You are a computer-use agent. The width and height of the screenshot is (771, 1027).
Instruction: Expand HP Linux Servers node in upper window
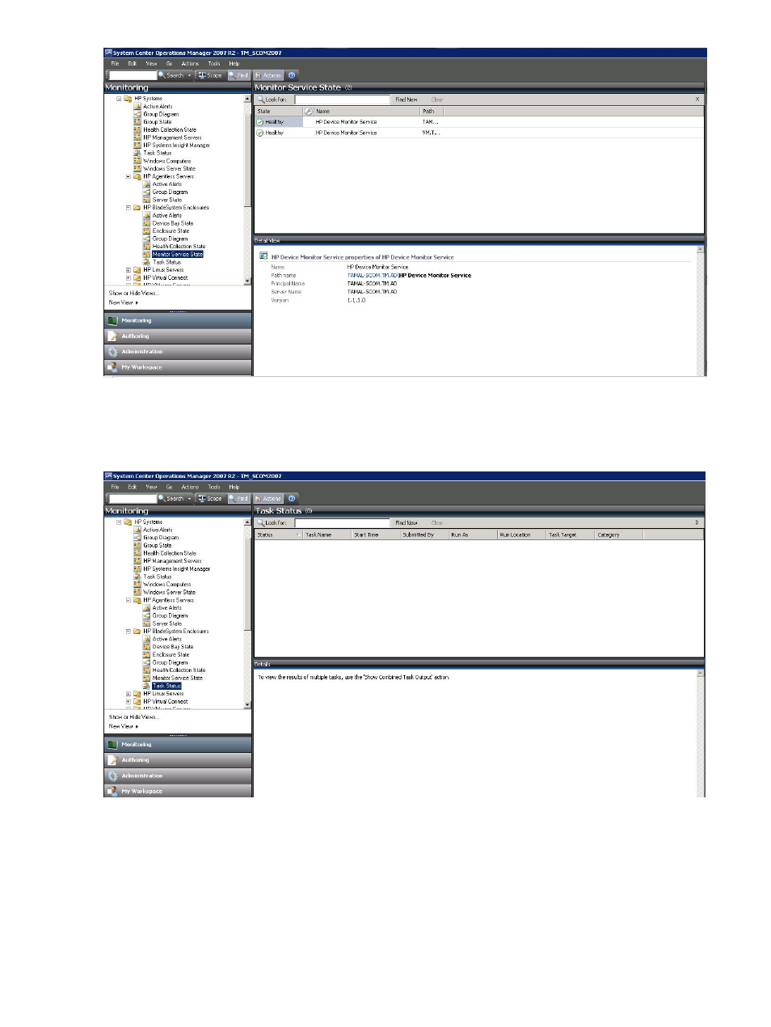pos(128,270)
